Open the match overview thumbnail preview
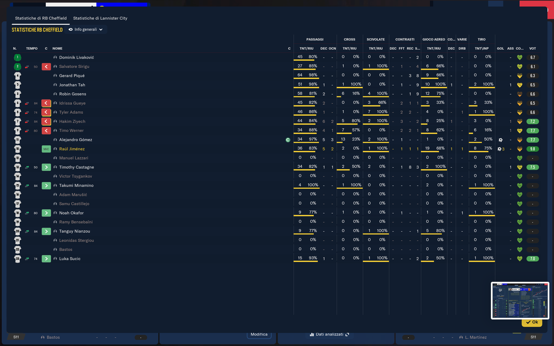The height and width of the screenshot is (346, 554). coord(520,301)
